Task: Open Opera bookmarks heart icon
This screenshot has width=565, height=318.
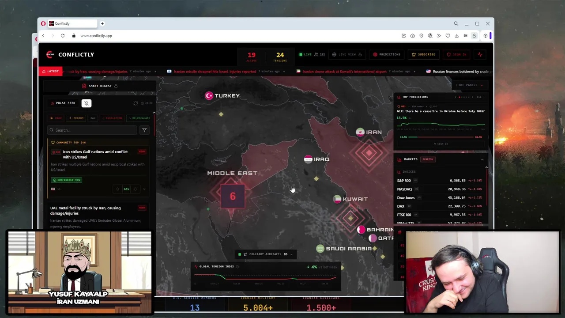Action: point(448,36)
